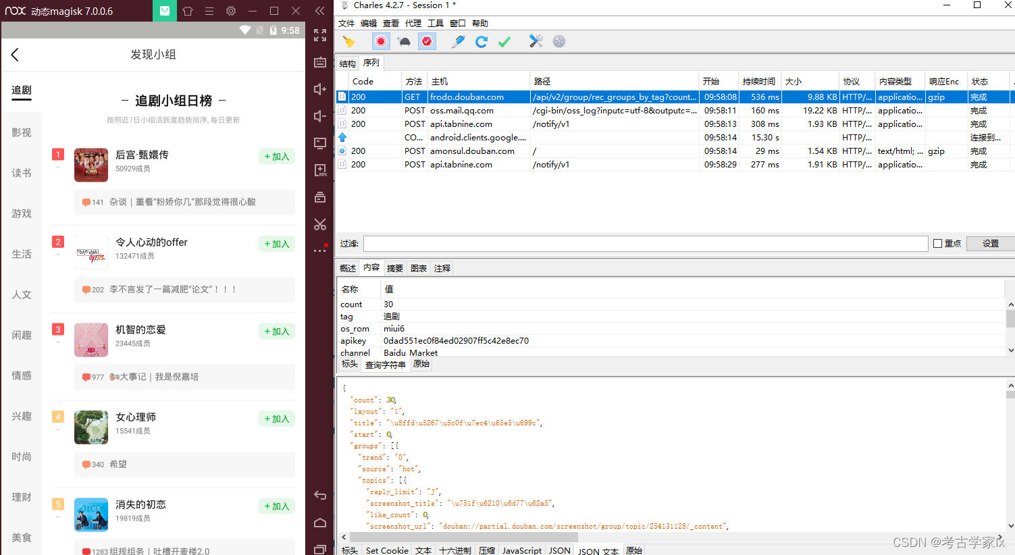Image resolution: width=1015 pixels, height=555 pixels.
Task: Expand more Nox tools with the three dots
Action: 320,250
